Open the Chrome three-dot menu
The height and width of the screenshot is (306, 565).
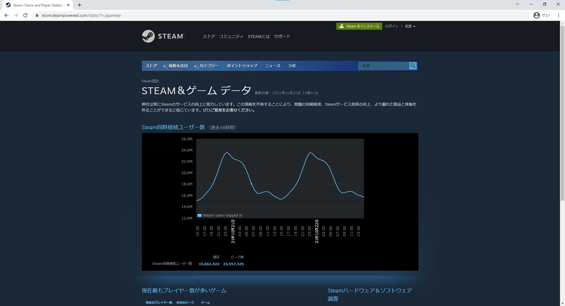(559, 15)
